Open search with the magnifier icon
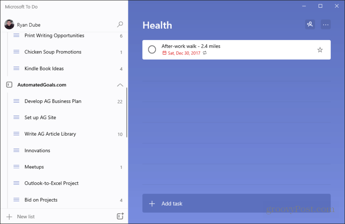345x224 pixels. click(120, 24)
